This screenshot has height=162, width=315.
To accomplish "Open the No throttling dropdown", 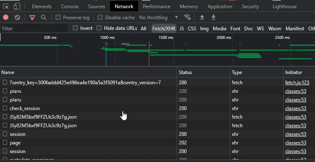I will point(159,18).
